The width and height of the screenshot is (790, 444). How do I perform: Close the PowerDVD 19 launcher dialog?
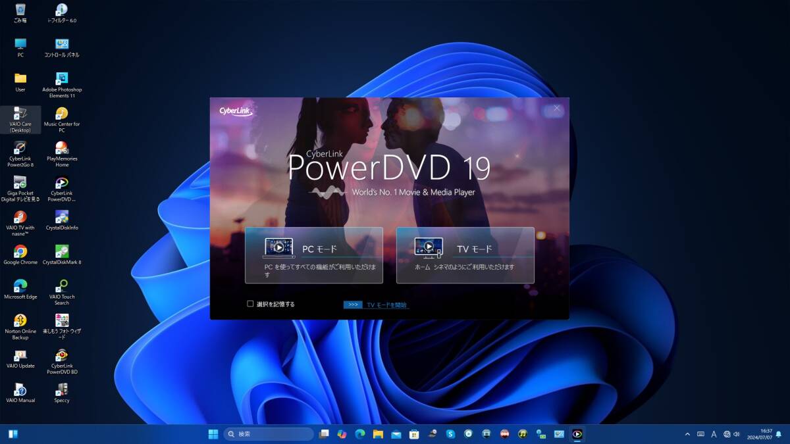[557, 108]
